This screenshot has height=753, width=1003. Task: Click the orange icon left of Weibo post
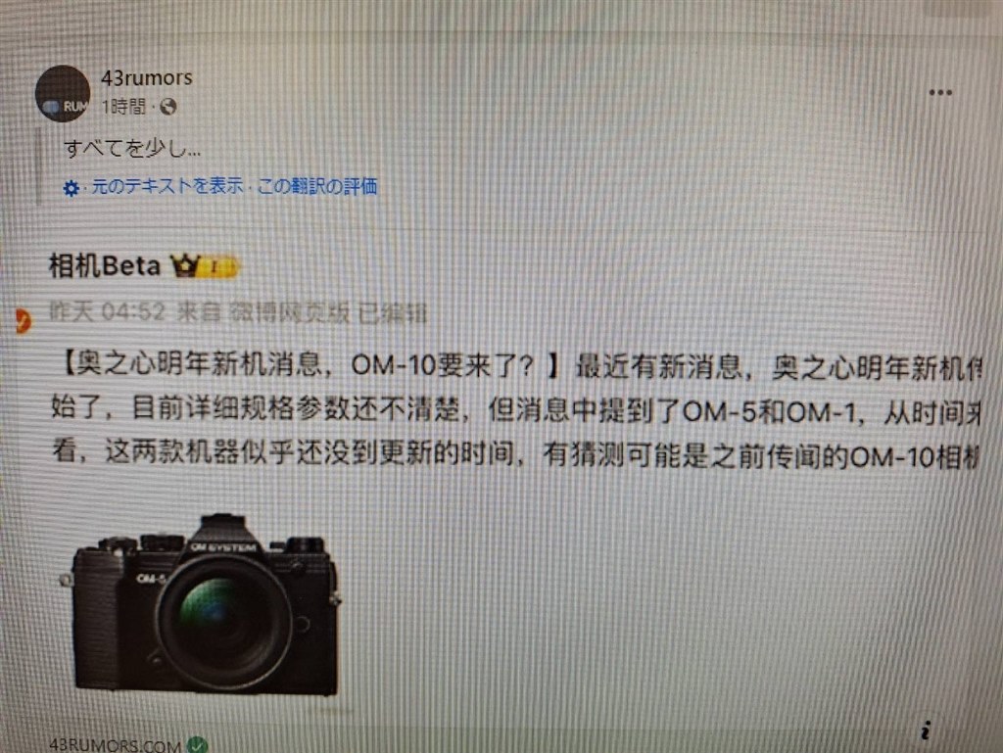click(x=23, y=320)
